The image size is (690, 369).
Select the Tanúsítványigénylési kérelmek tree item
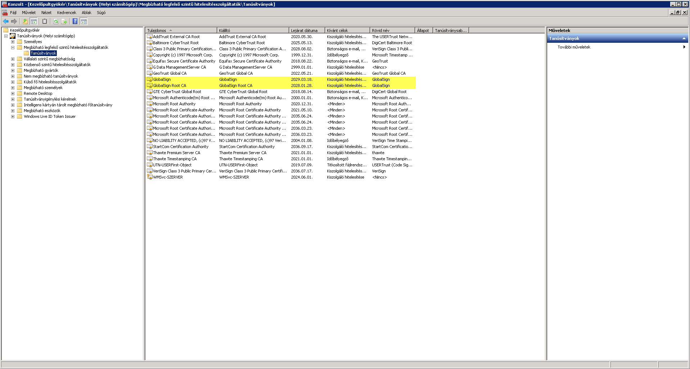50,99
